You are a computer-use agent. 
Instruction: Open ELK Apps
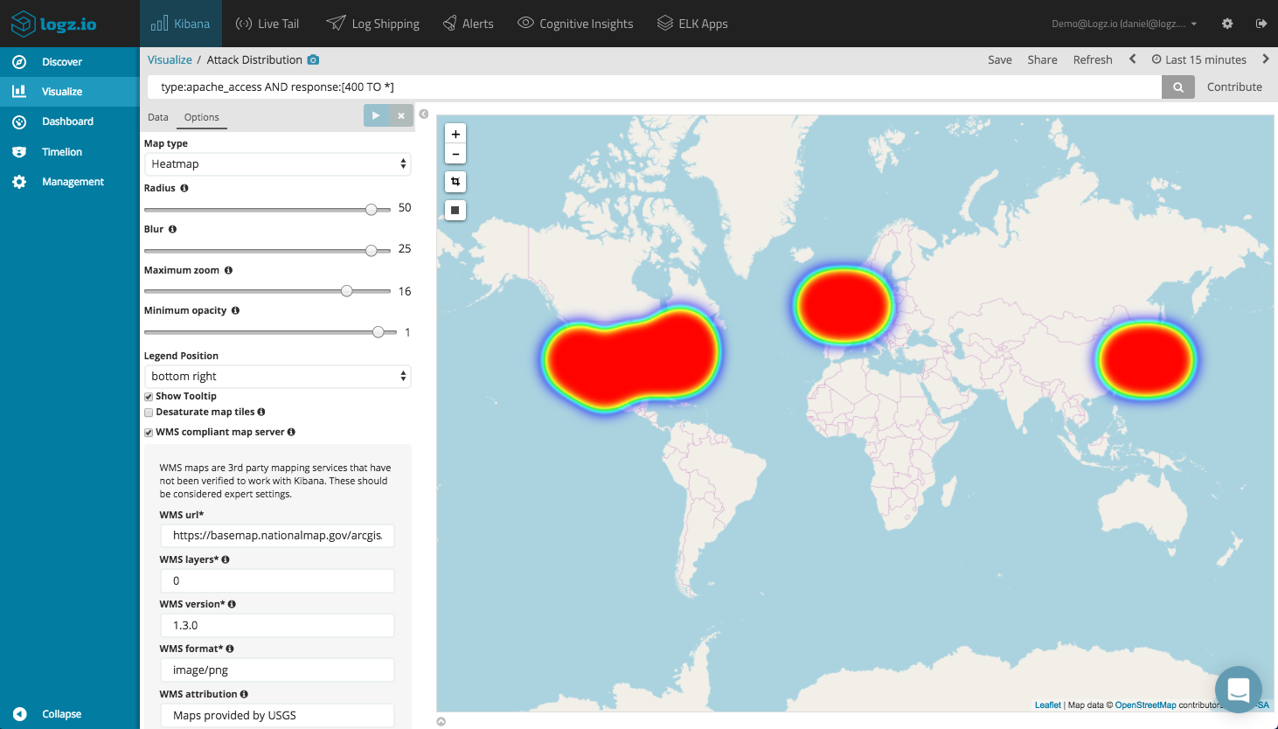(692, 24)
